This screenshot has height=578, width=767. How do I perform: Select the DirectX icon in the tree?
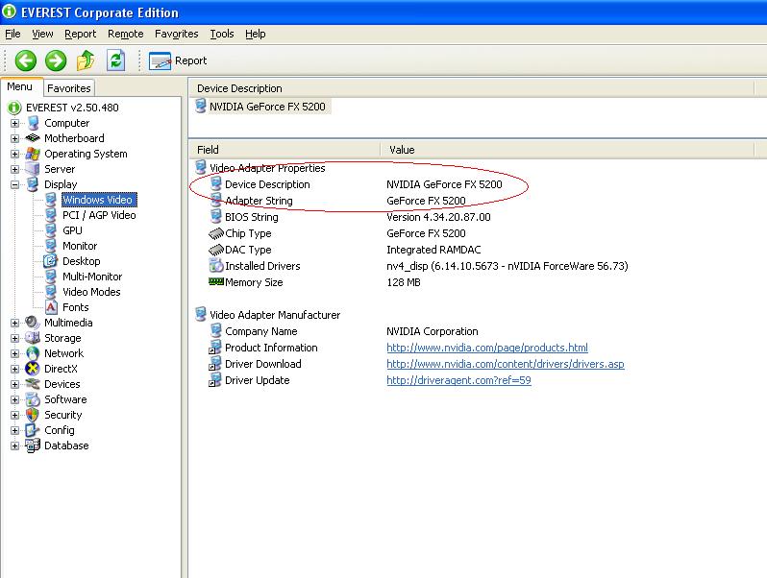pos(33,369)
